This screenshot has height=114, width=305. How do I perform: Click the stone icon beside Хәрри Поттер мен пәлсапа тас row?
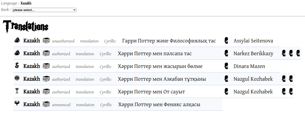pos(17,53)
